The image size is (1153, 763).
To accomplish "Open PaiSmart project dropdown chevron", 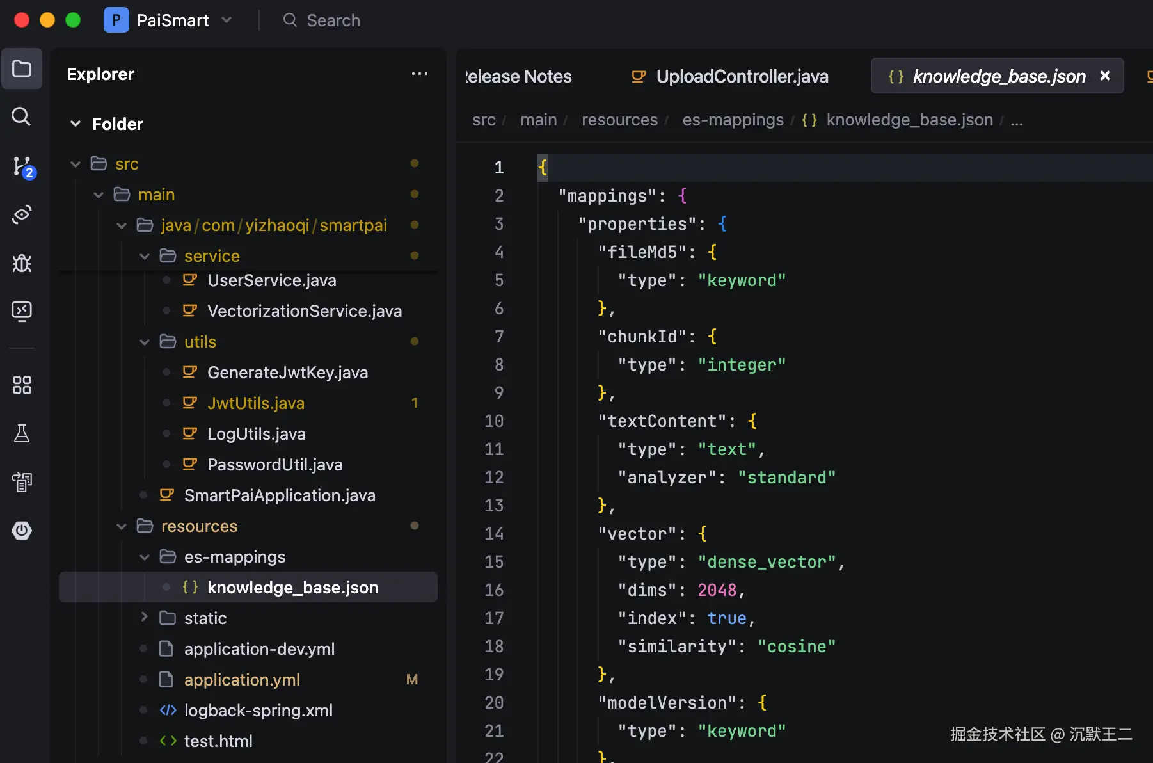I will click(227, 20).
